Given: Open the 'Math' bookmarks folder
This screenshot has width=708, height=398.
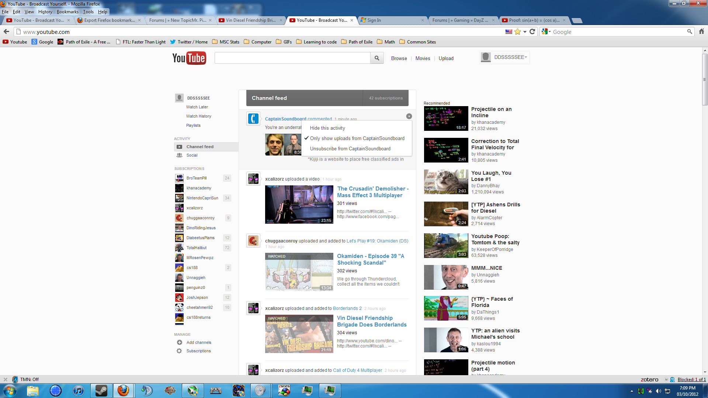Looking at the screenshot, I should tap(386, 42).
